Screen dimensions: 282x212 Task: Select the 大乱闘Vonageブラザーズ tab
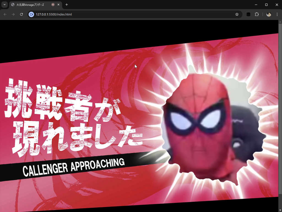(36, 5)
